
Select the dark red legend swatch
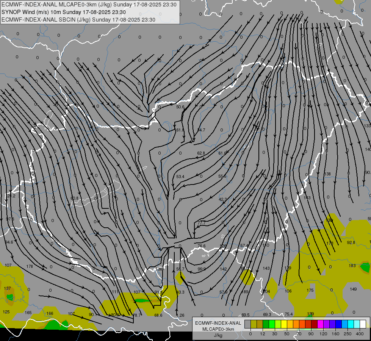(x=314, y=324)
